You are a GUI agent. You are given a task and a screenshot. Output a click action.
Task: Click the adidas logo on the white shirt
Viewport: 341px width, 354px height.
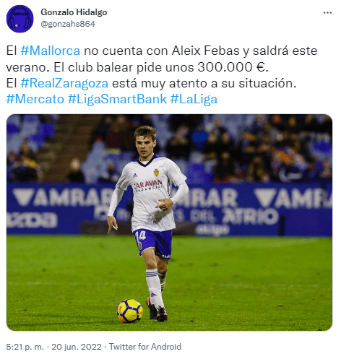click(x=135, y=175)
